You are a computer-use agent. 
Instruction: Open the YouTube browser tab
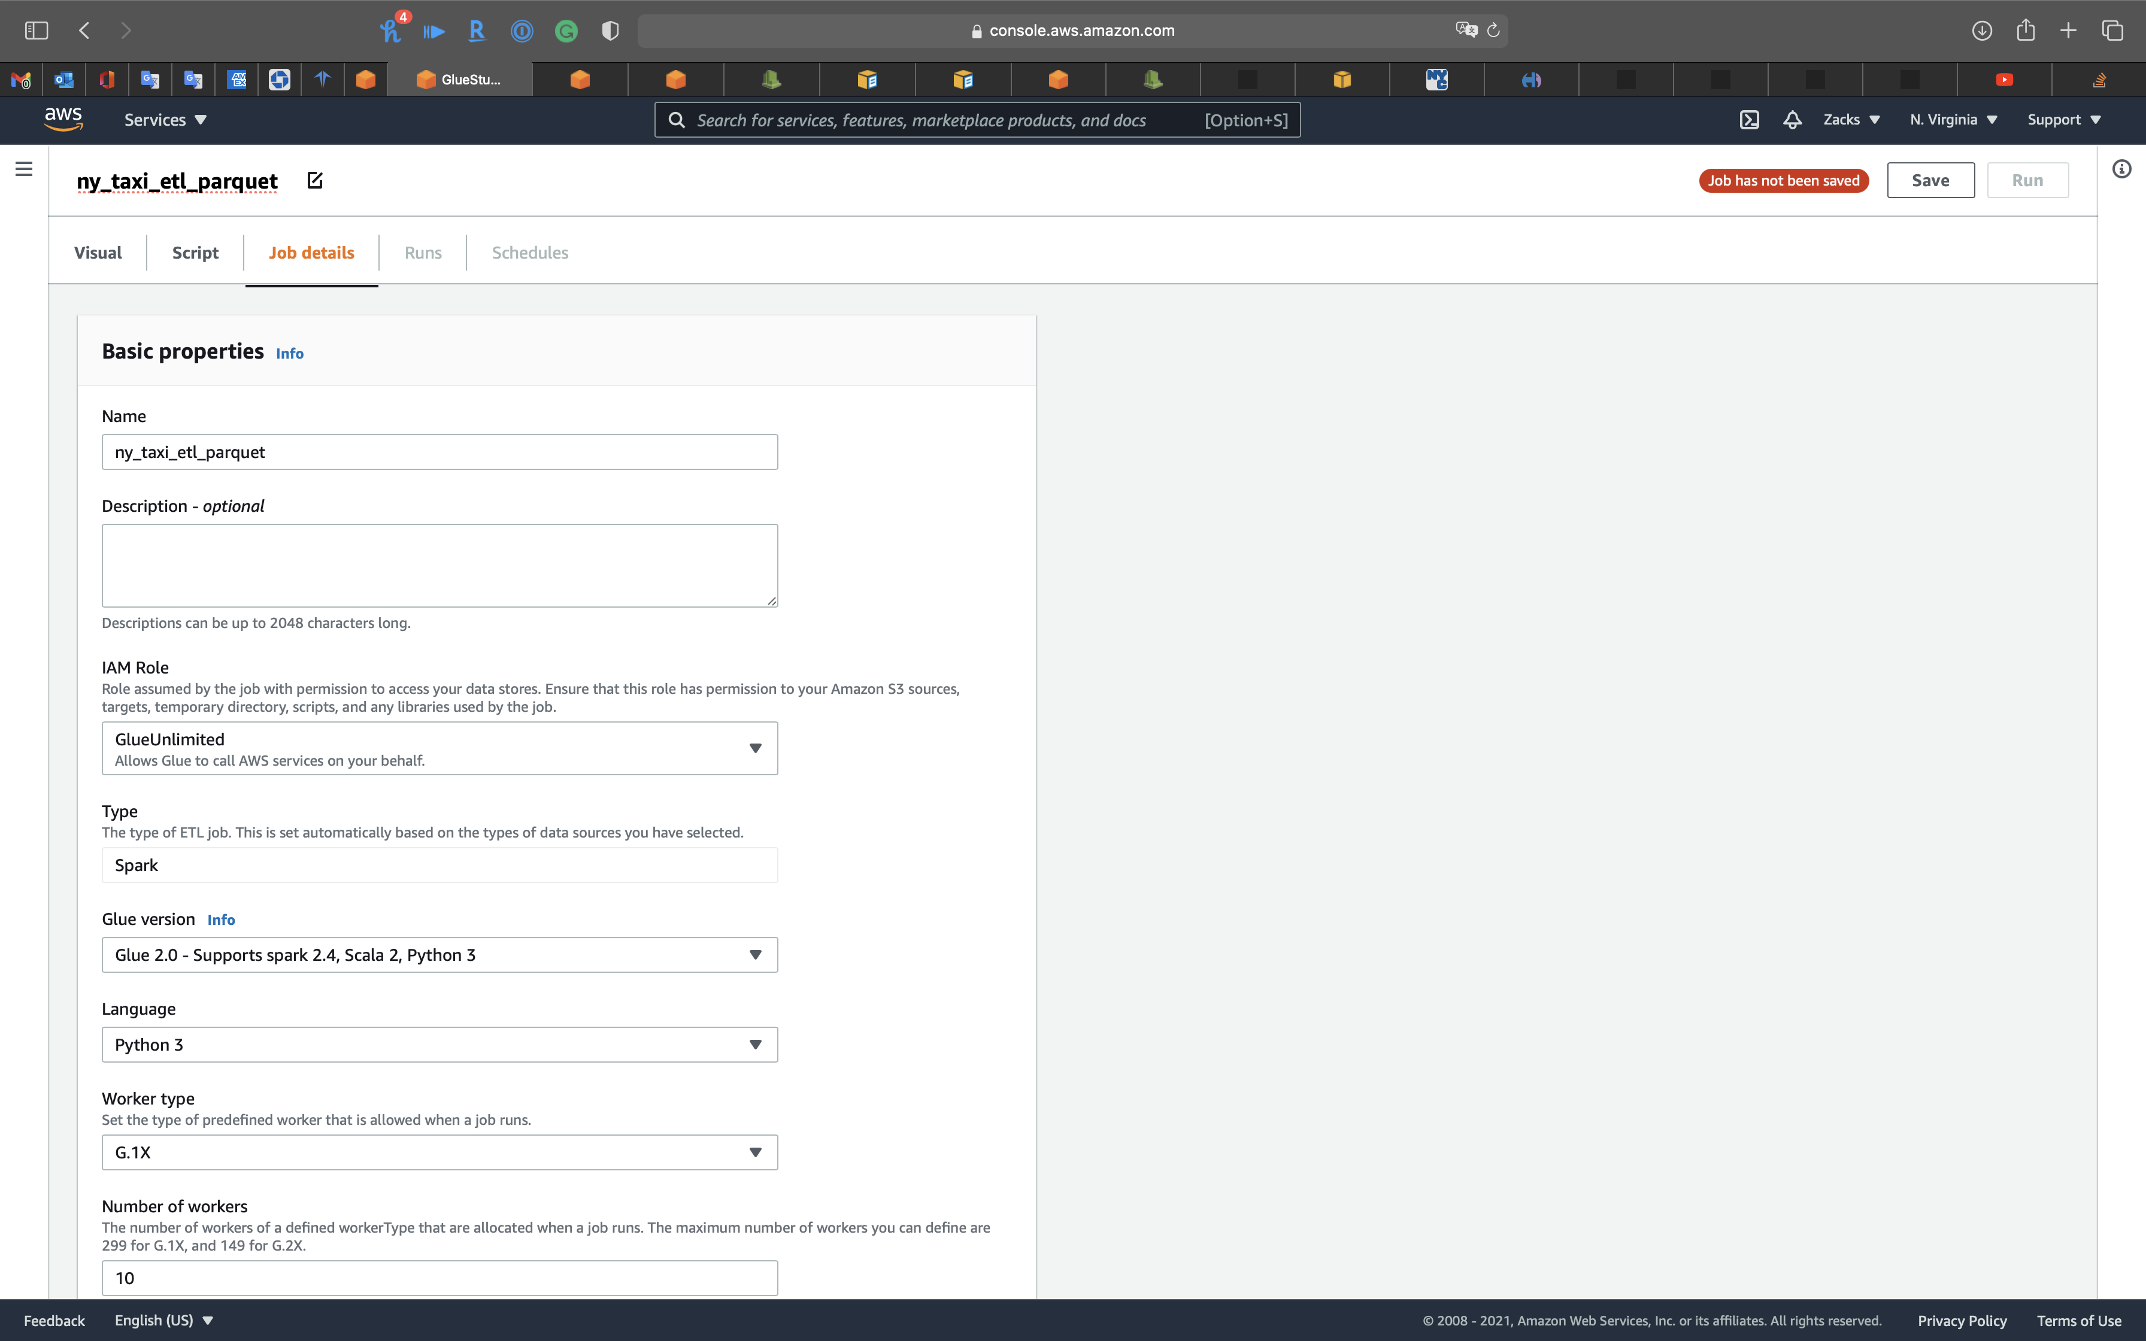[2004, 80]
